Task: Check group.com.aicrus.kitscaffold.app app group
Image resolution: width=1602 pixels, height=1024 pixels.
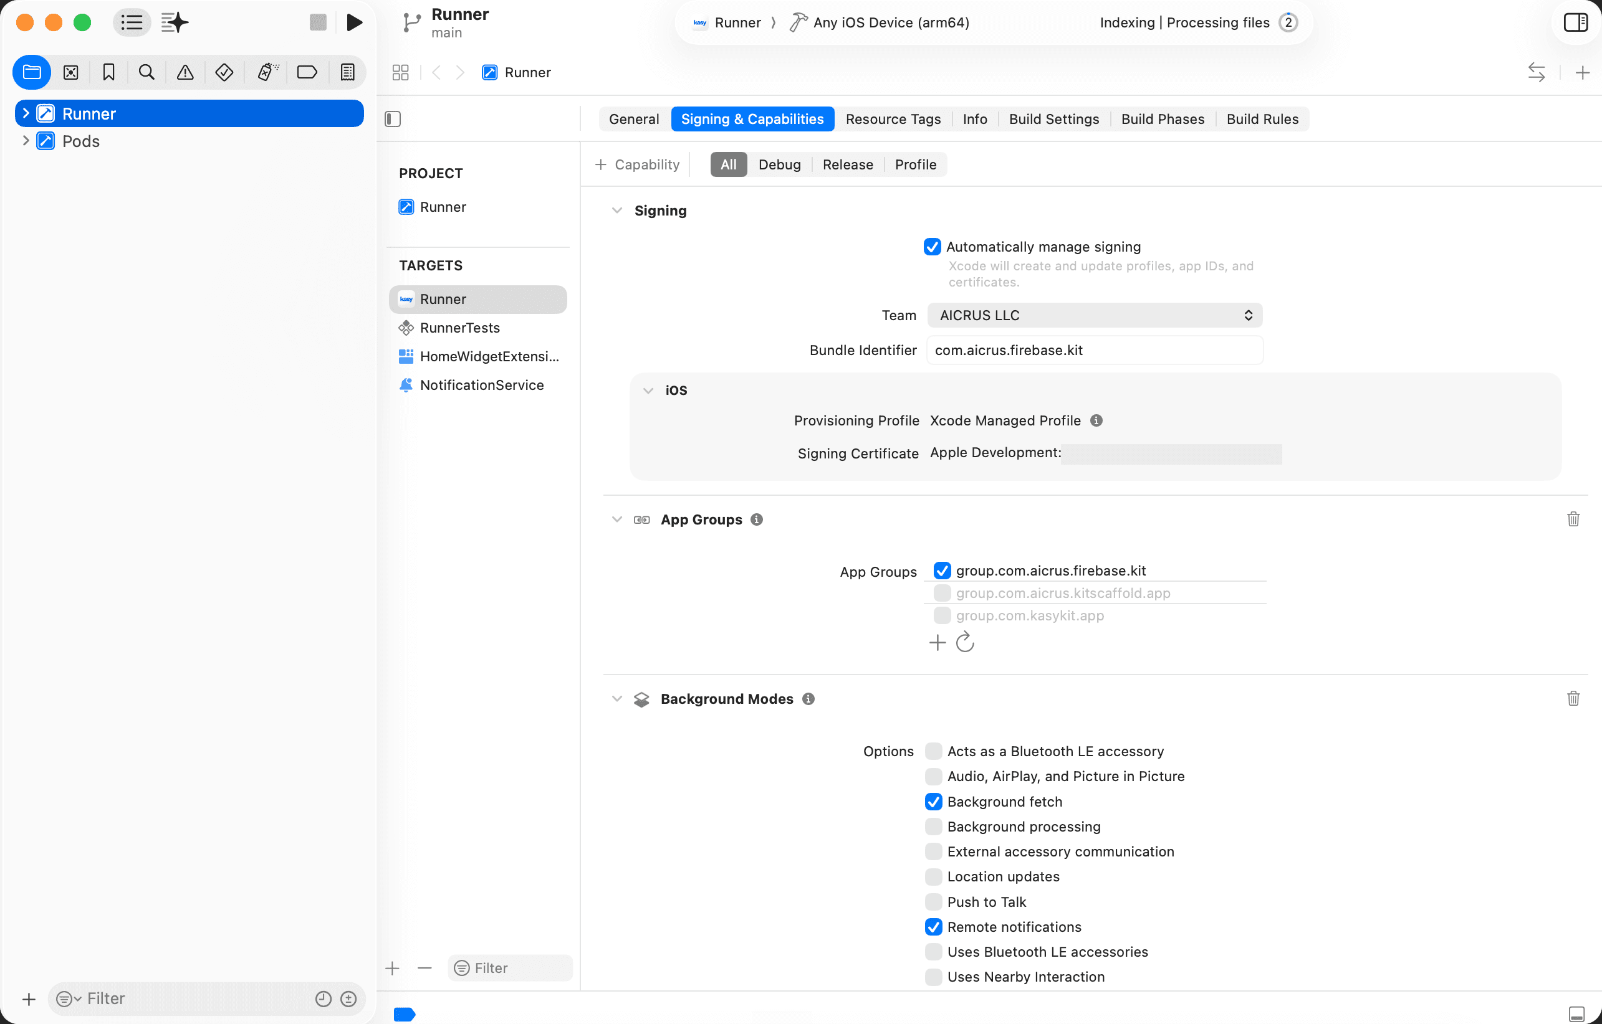Action: point(942,593)
